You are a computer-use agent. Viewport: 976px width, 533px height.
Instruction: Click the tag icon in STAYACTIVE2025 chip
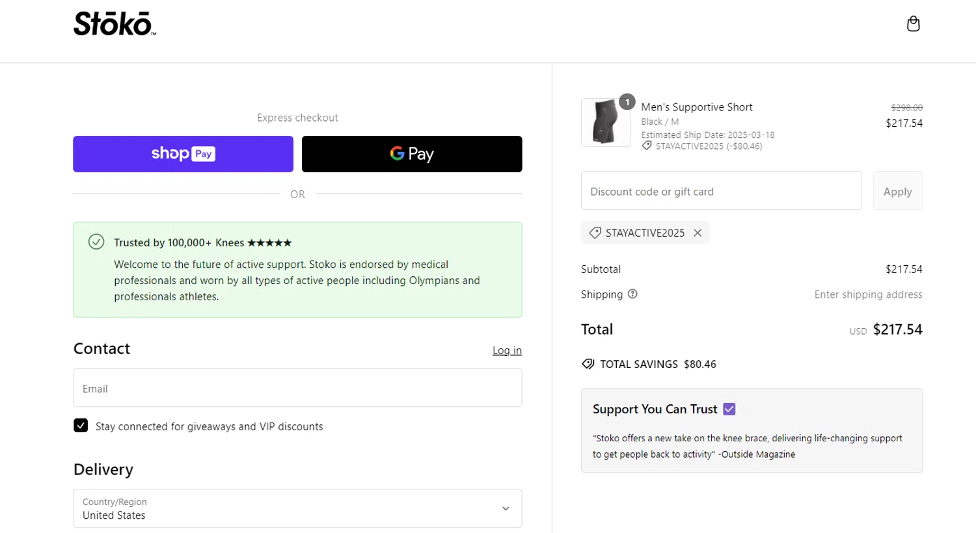(595, 233)
